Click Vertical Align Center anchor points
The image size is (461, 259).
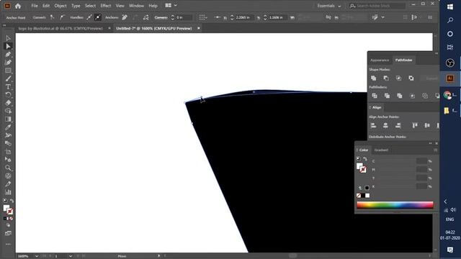tap(427, 126)
